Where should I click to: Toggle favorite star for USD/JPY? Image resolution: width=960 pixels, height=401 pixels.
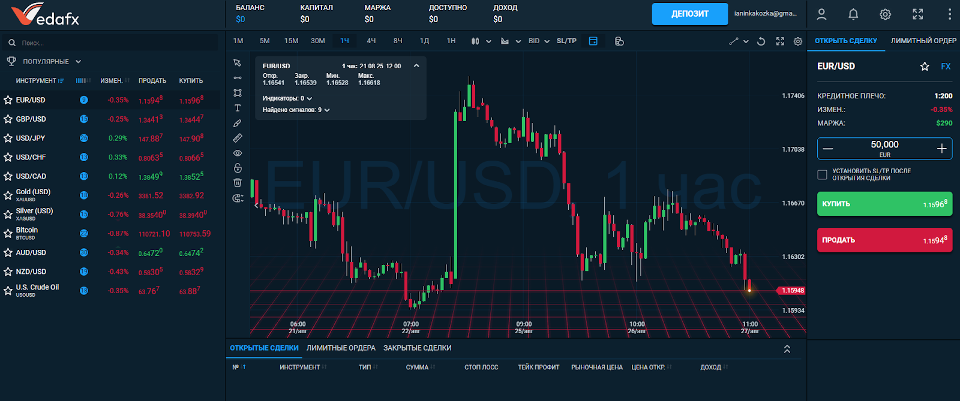8,138
